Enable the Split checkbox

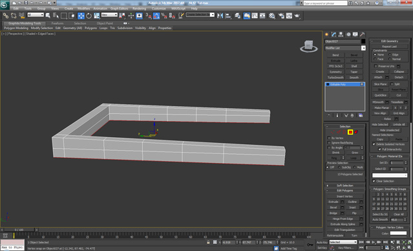392,84
